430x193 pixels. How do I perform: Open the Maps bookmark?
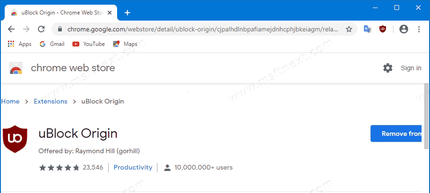(x=125, y=44)
